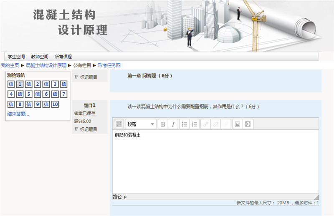Grab the editor resize handle corner

[316, 197]
